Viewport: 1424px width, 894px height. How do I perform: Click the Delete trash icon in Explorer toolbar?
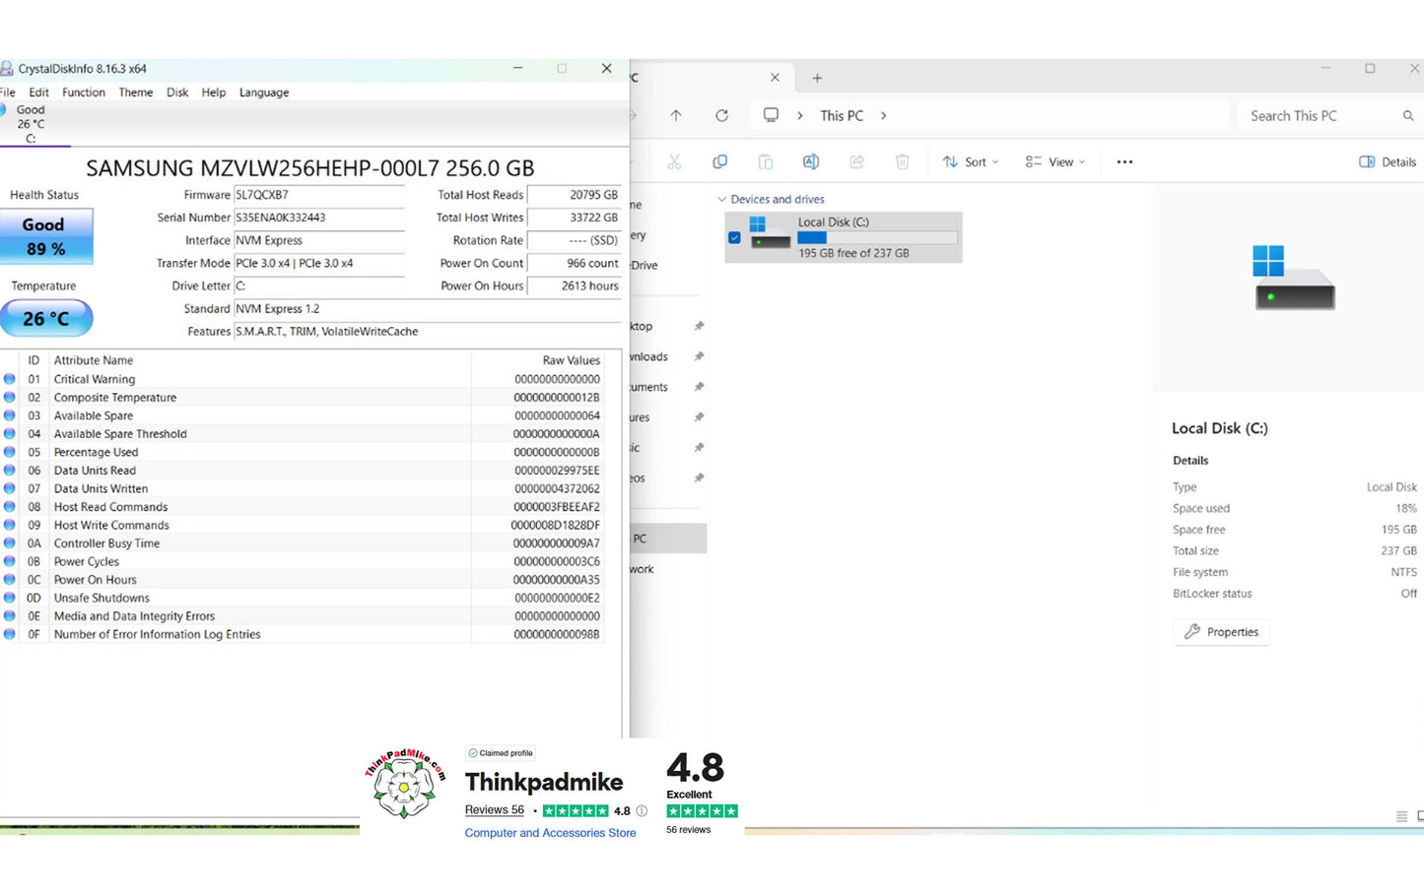click(902, 162)
